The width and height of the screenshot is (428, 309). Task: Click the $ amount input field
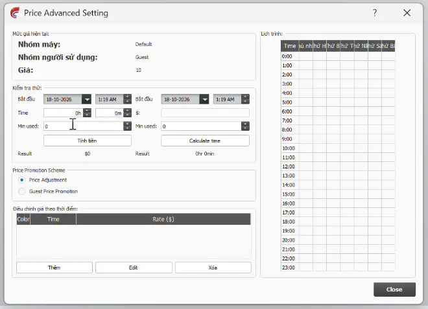[205, 113]
